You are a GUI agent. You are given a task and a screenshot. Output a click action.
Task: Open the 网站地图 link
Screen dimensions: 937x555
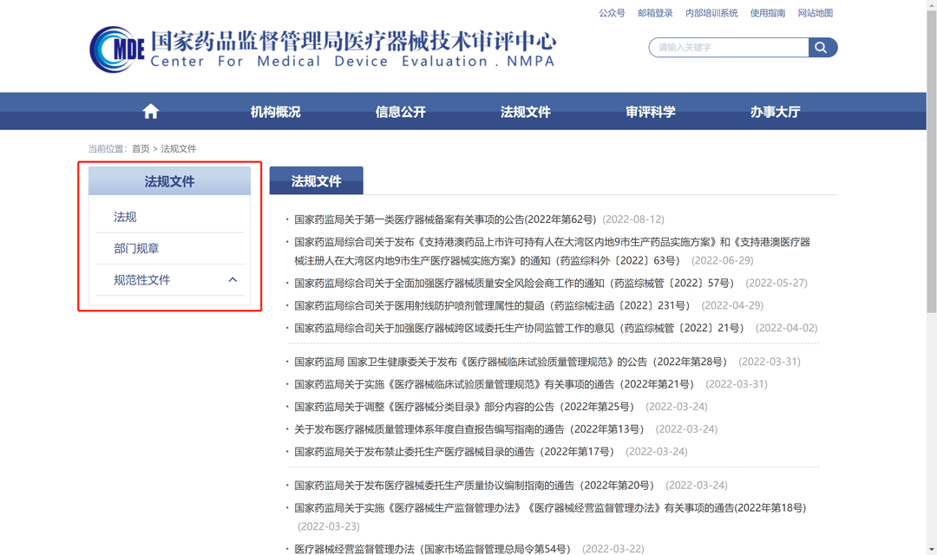pos(815,13)
